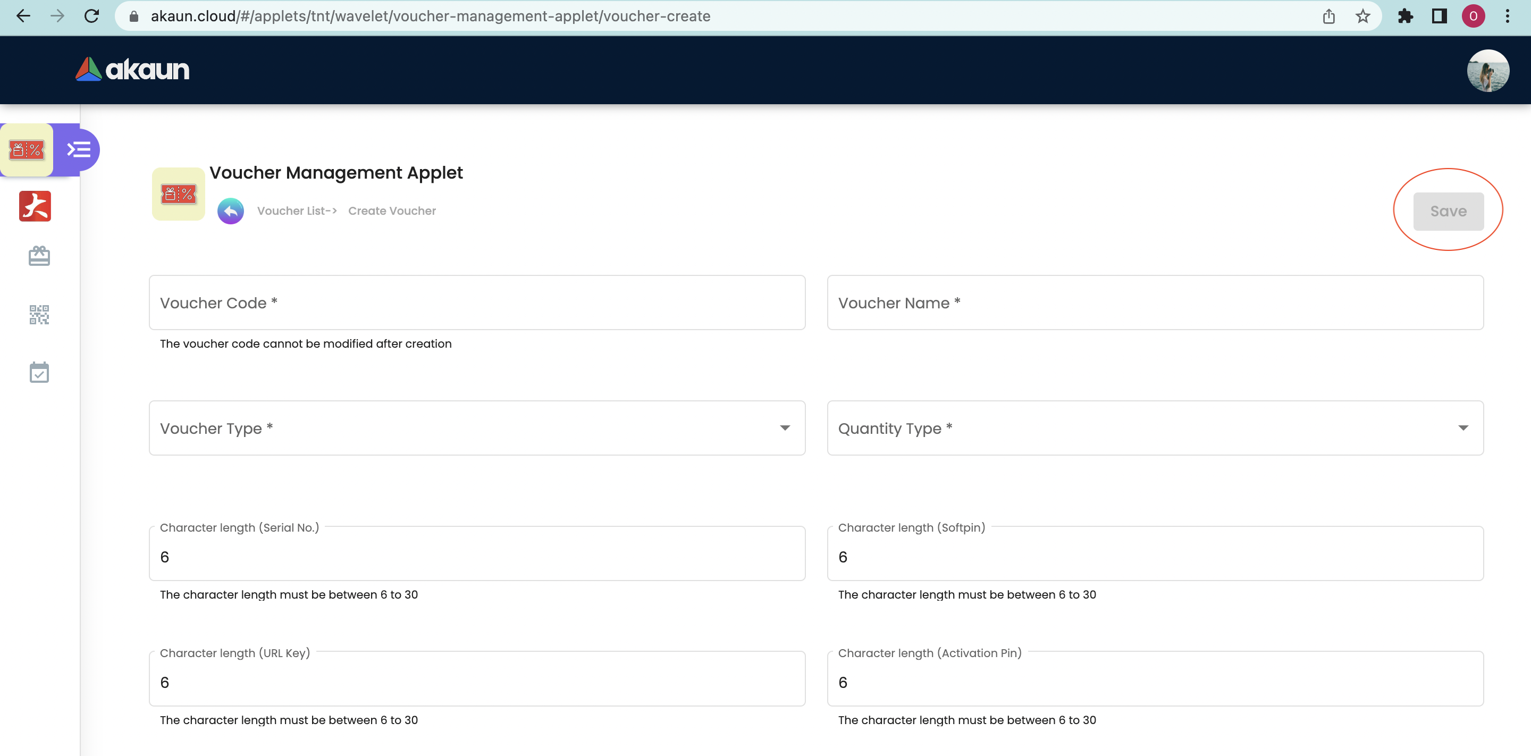Open the user profile avatar in header
Screen dimensions: 1531x756
[x=1487, y=70]
